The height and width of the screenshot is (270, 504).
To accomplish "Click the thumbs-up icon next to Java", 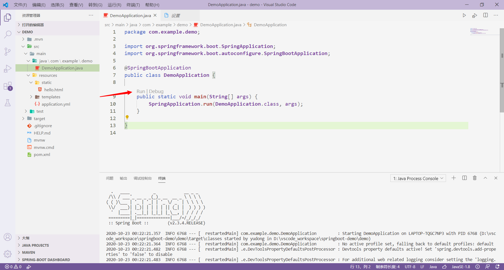I will tap(444, 267).
